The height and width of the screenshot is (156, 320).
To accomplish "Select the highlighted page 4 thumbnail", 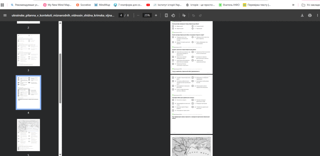I will coord(28,93).
